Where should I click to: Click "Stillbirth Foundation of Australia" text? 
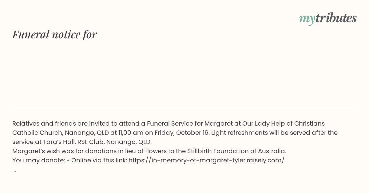[236, 151]
